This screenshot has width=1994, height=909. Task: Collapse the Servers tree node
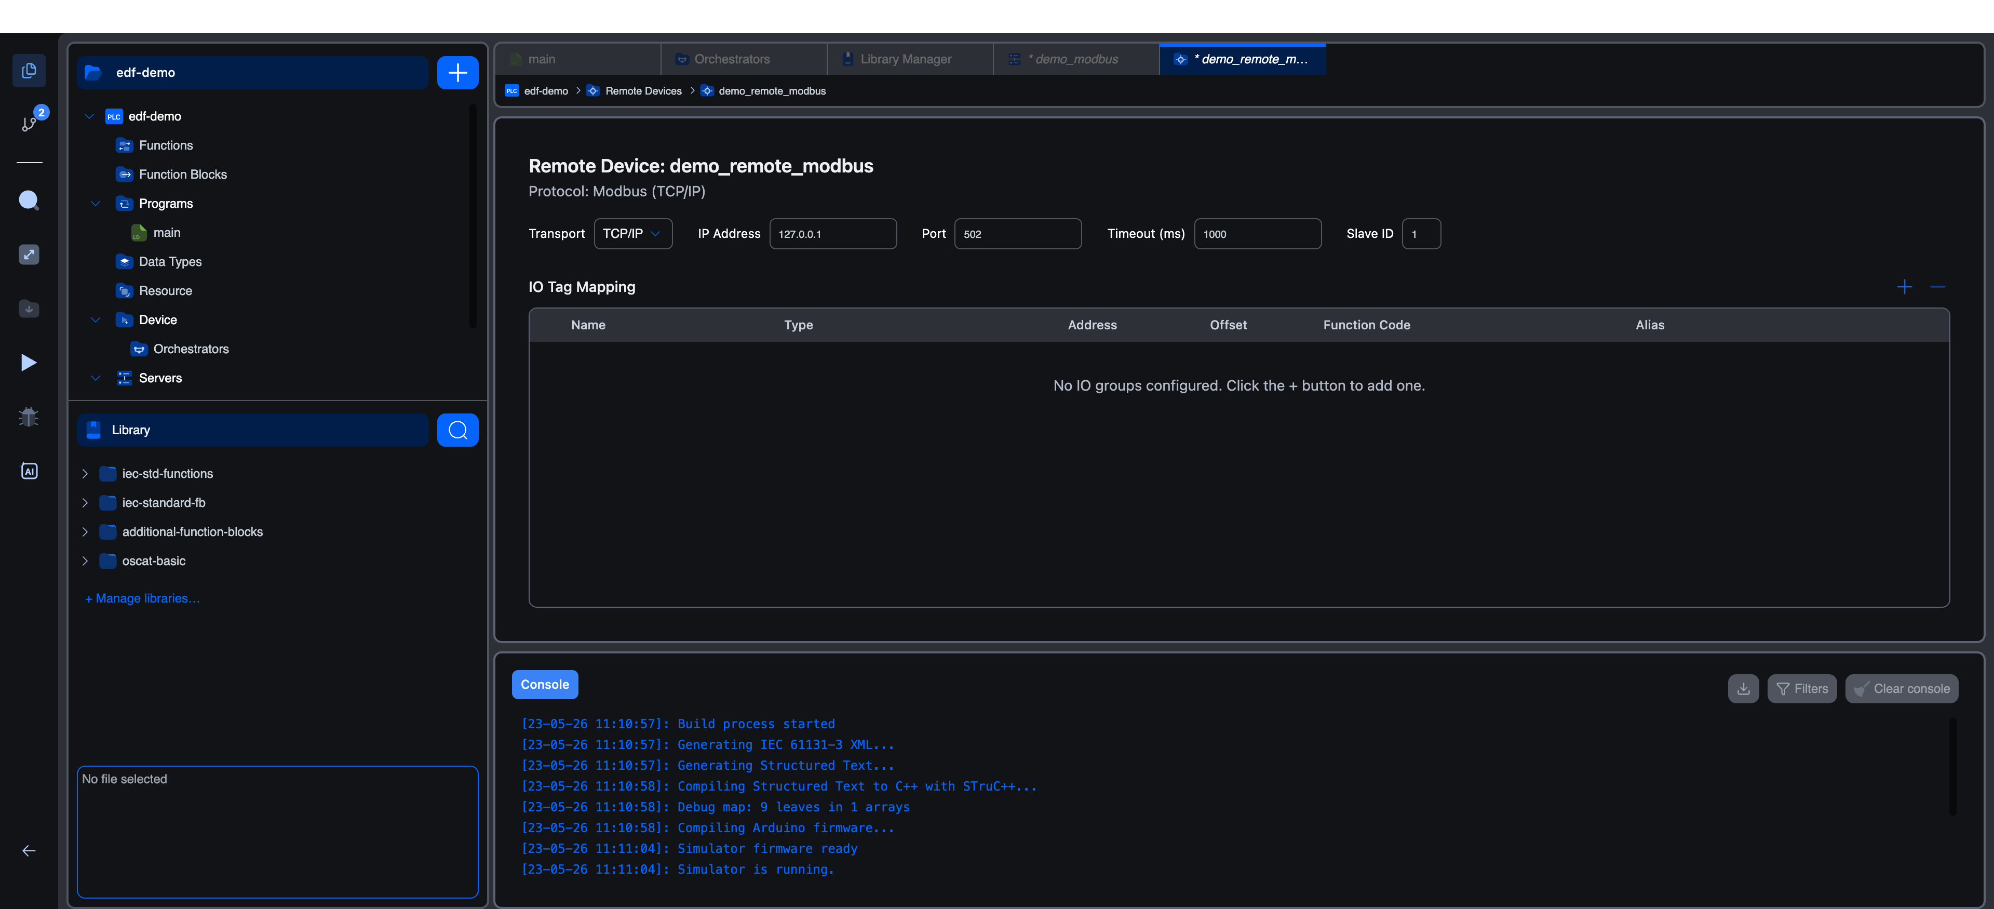coord(95,378)
